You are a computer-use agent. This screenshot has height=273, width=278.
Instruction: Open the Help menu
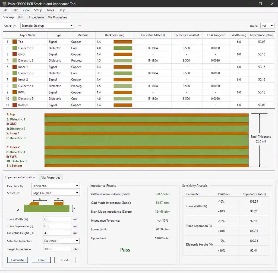pyautogui.click(x=62, y=10)
